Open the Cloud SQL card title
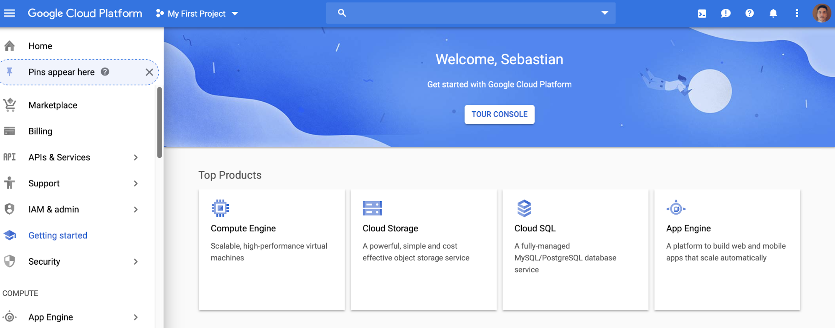Screen dimensions: 835x328 pyautogui.click(x=535, y=228)
